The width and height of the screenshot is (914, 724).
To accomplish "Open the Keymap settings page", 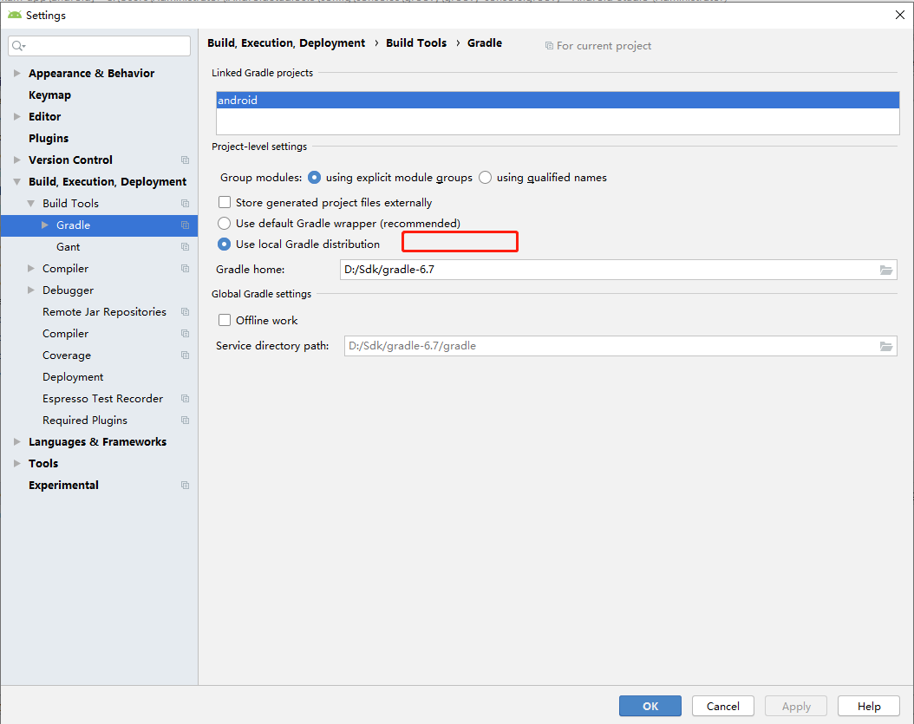I will pos(49,95).
